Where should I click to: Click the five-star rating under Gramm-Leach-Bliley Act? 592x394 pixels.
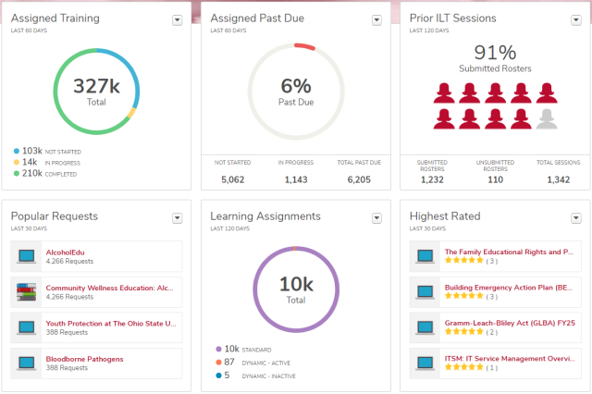pyautogui.click(x=464, y=332)
